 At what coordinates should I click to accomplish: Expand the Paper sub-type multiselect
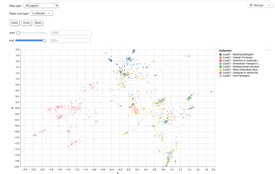coord(41,13)
